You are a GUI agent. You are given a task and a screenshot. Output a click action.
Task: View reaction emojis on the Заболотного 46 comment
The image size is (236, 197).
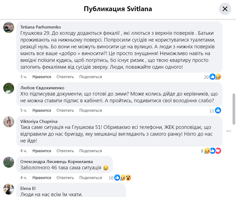[123, 178]
